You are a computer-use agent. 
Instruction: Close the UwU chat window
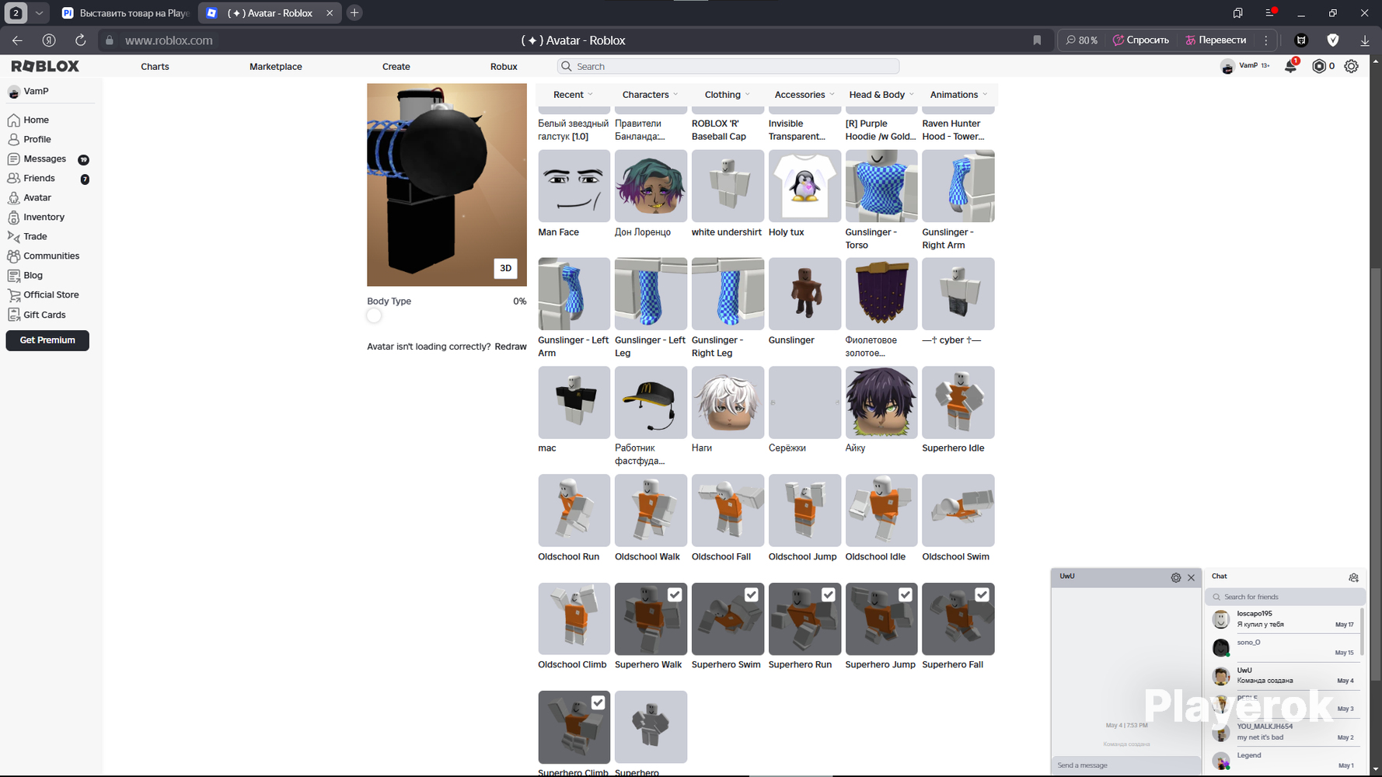(1191, 577)
